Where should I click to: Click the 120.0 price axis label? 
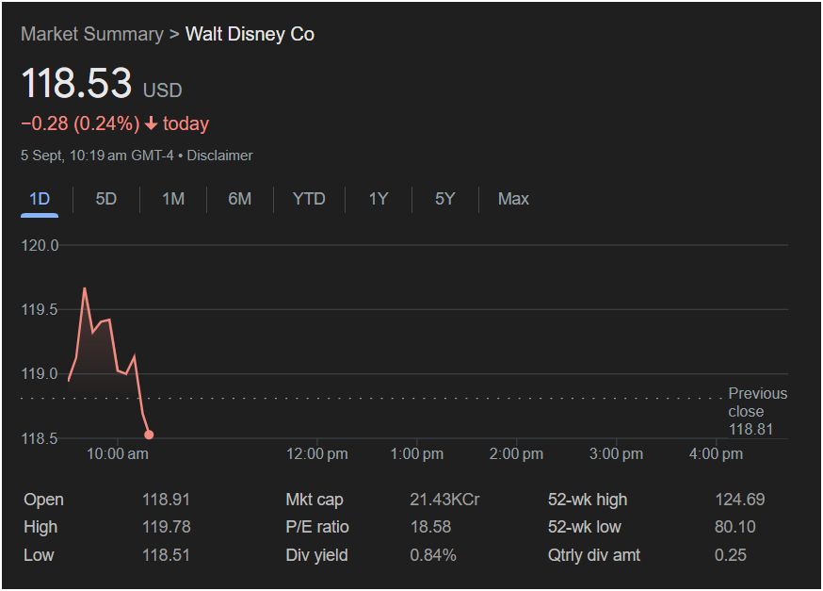(x=40, y=245)
